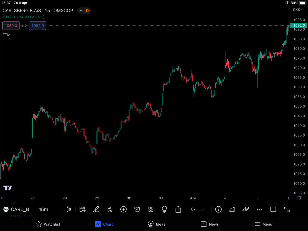Show symbol info with the info icon
The image size is (308, 231).
[x=218, y=209]
